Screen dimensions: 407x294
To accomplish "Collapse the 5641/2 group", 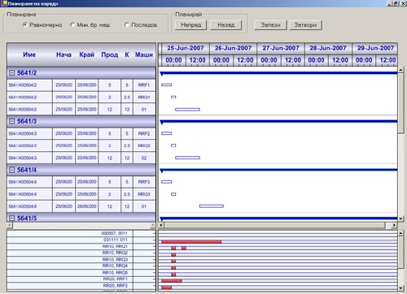I will 11,73.
